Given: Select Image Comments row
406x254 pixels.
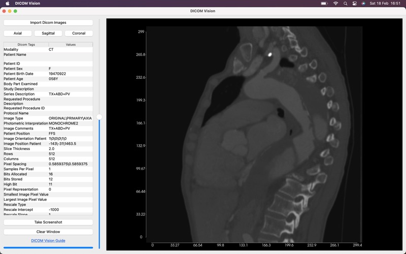Looking at the screenshot, I should pos(48,129).
